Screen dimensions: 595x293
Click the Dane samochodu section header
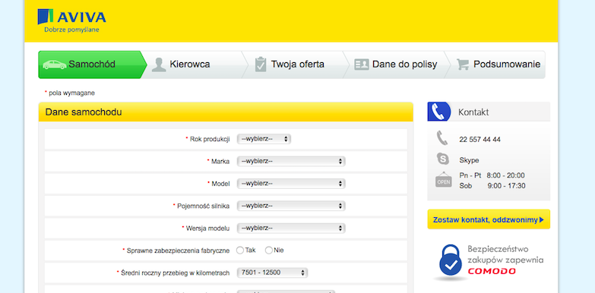click(x=226, y=112)
